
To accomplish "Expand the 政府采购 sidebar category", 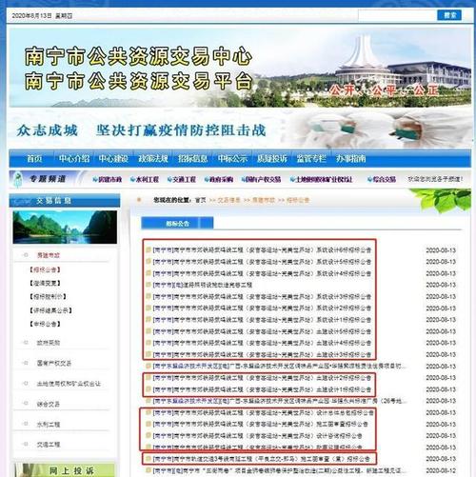I will pos(49,343).
